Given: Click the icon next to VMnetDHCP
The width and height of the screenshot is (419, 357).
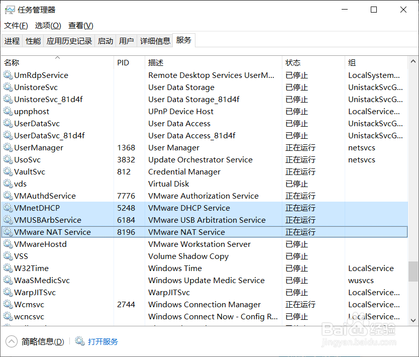Looking at the screenshot, I should point(8,208).
